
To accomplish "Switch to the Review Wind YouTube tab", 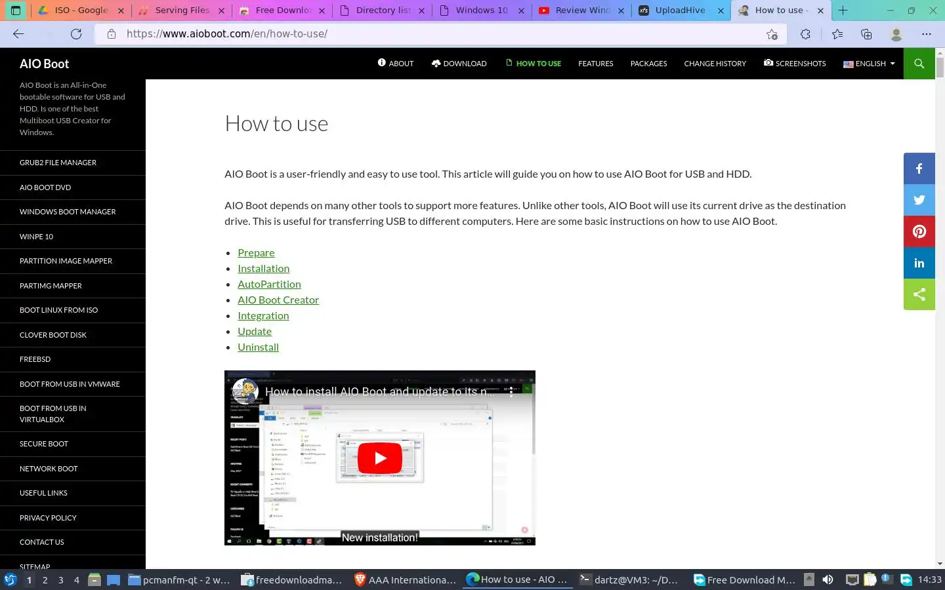I will click(x=582, y=10).
